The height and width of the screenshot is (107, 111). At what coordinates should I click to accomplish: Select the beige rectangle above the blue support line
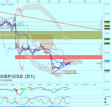tap(70, 72)
